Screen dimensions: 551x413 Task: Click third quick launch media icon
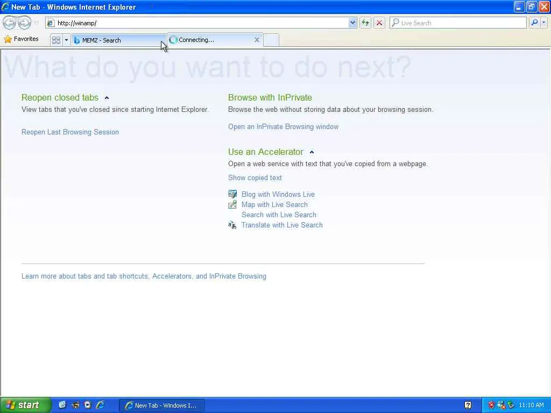88,405
